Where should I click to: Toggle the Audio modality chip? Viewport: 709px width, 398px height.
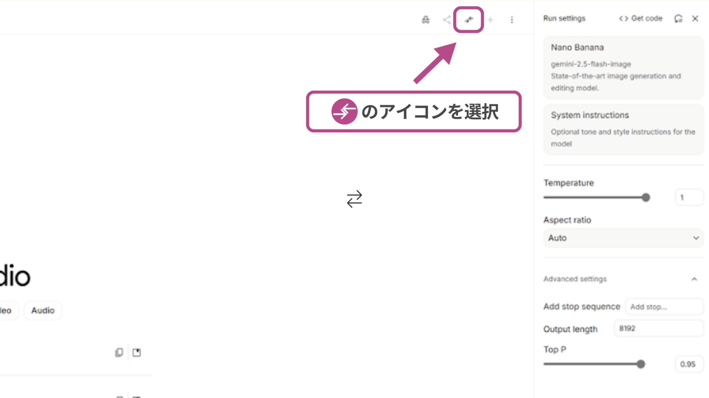[42, 310]
